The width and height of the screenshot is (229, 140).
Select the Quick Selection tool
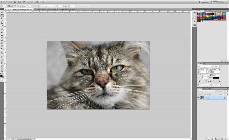pyautogui.click(x=2, y=21)
